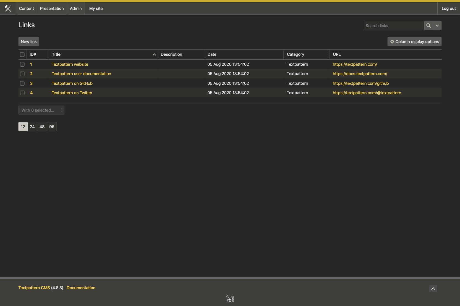This screenshot has height=306, width=460.
Task: Click the sort arrow on Title column
Action: pyautogui.click(x=154, y=54)
